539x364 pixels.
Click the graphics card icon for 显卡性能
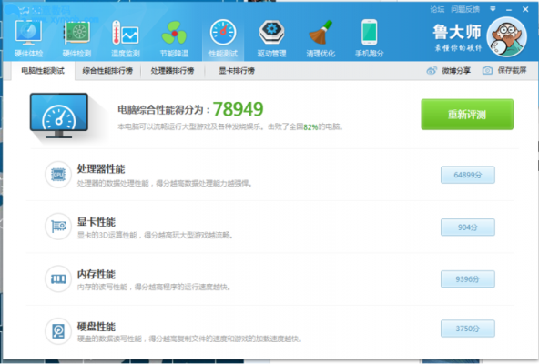tap(58, 227)
